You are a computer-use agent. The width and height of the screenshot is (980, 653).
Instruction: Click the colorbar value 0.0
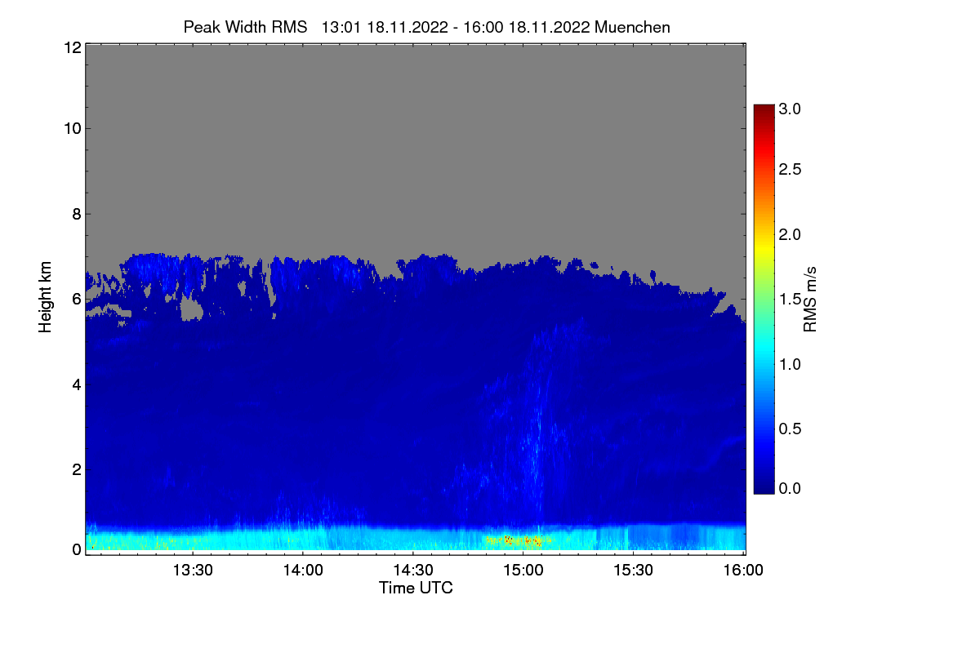click(x=790, y=488)
